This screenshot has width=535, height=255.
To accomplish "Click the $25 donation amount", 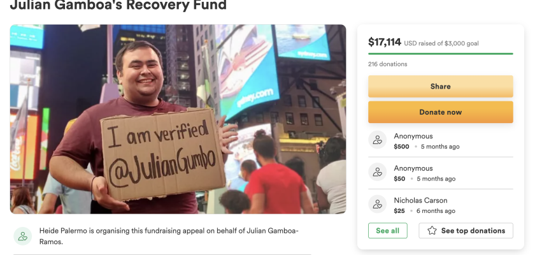I will point(399,211).
